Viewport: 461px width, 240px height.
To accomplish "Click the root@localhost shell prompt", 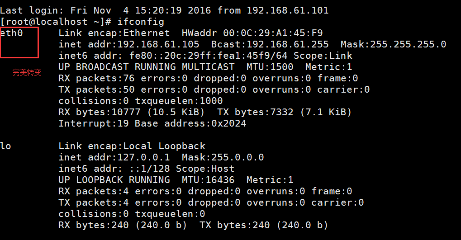I will coord(56,22).
